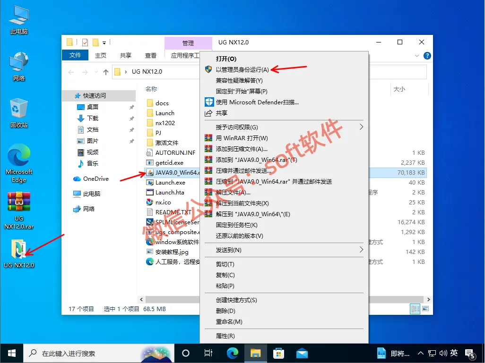
Task: Switch to details view button
Action: point(415,308)
